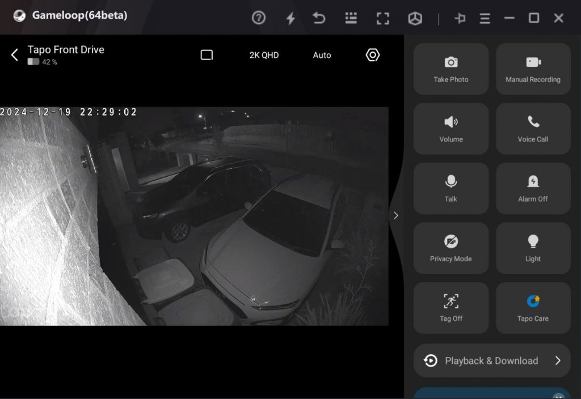Toggle Privacy Mode on
This screenshot has width=581, height=399.
(451, 248)
